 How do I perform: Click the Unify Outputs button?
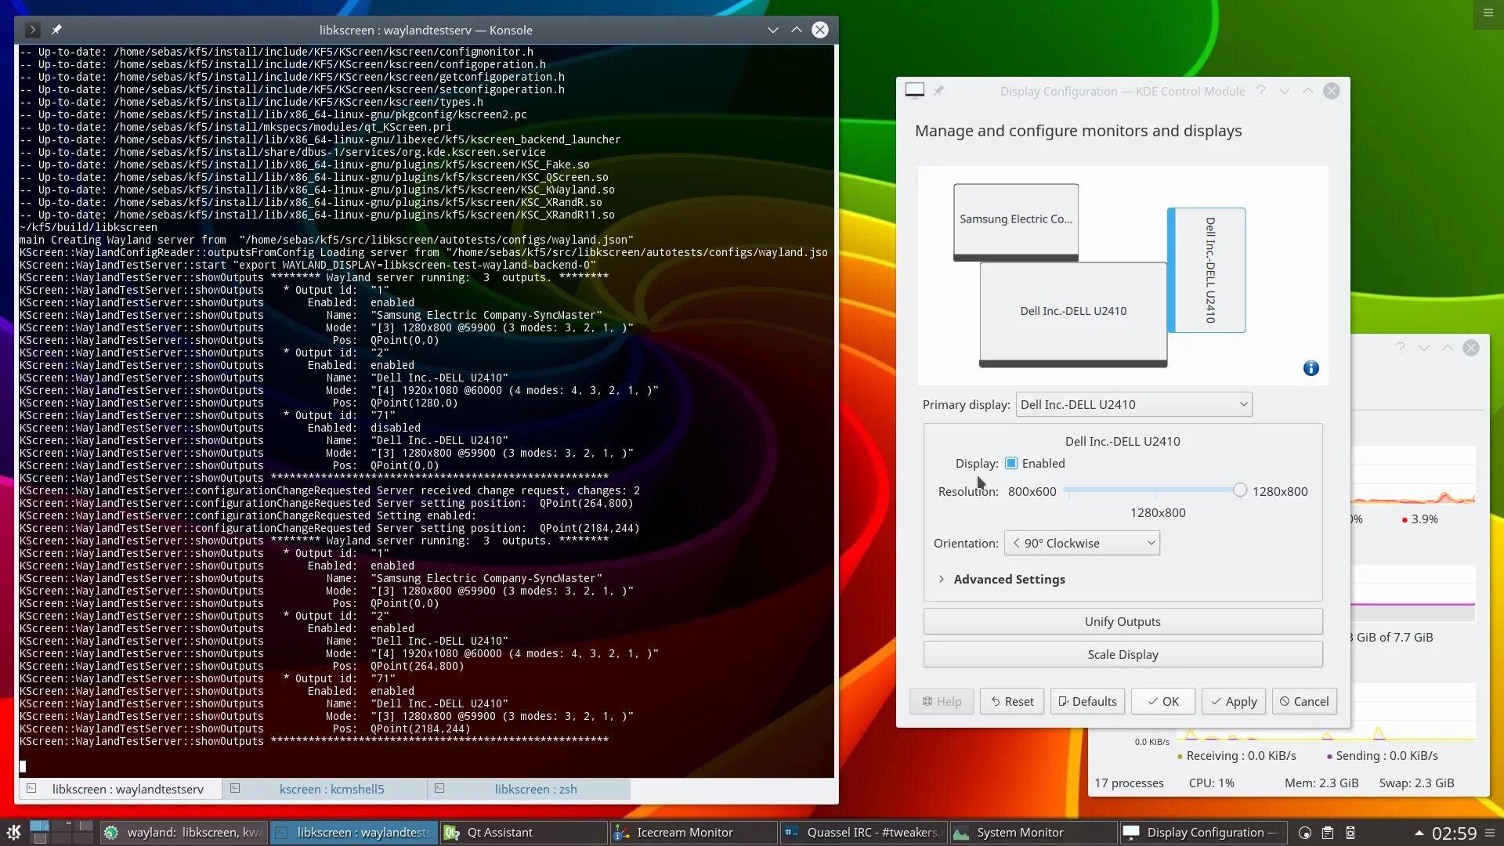click(x=1122, y=621)
